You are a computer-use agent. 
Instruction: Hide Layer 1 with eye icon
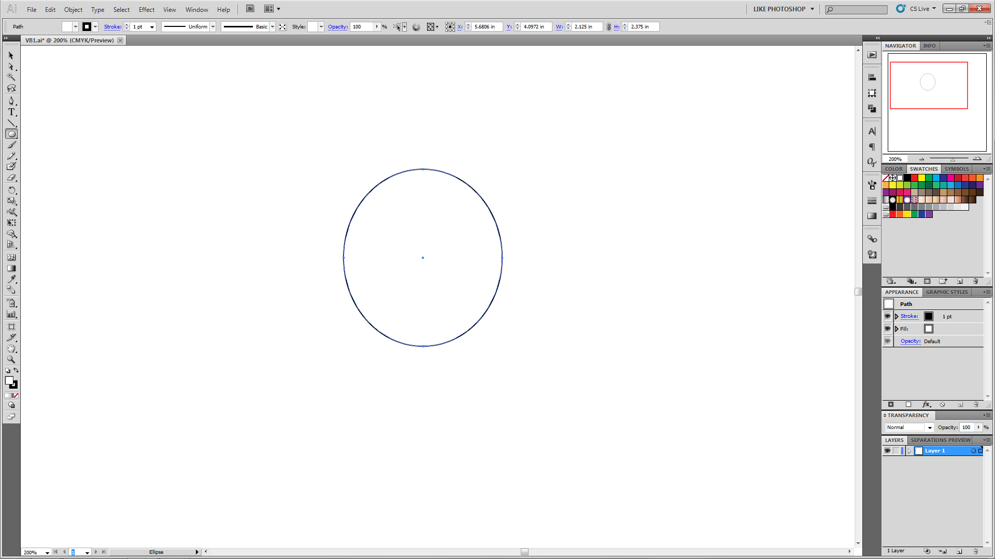point(887,451)
